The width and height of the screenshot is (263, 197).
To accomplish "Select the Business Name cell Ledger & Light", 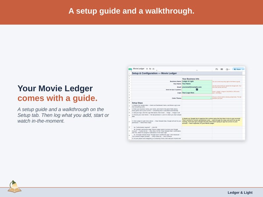I will coord(197,81).
